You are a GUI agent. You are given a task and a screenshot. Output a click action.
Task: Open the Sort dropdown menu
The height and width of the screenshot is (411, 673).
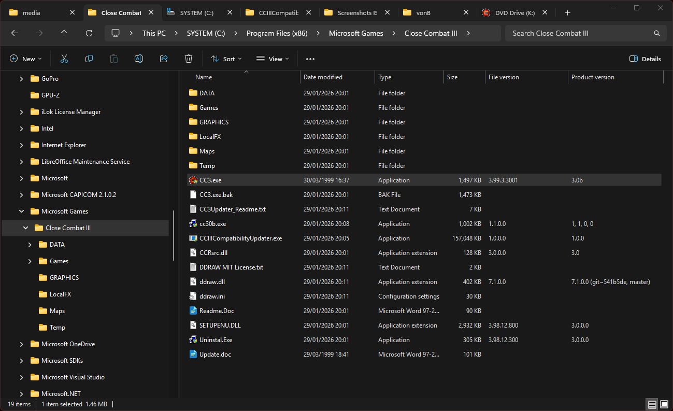tap(226, 59)
